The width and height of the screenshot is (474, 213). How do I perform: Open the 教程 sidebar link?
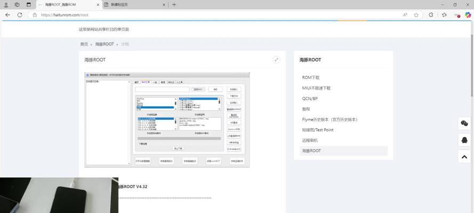[x=306, y=109]
